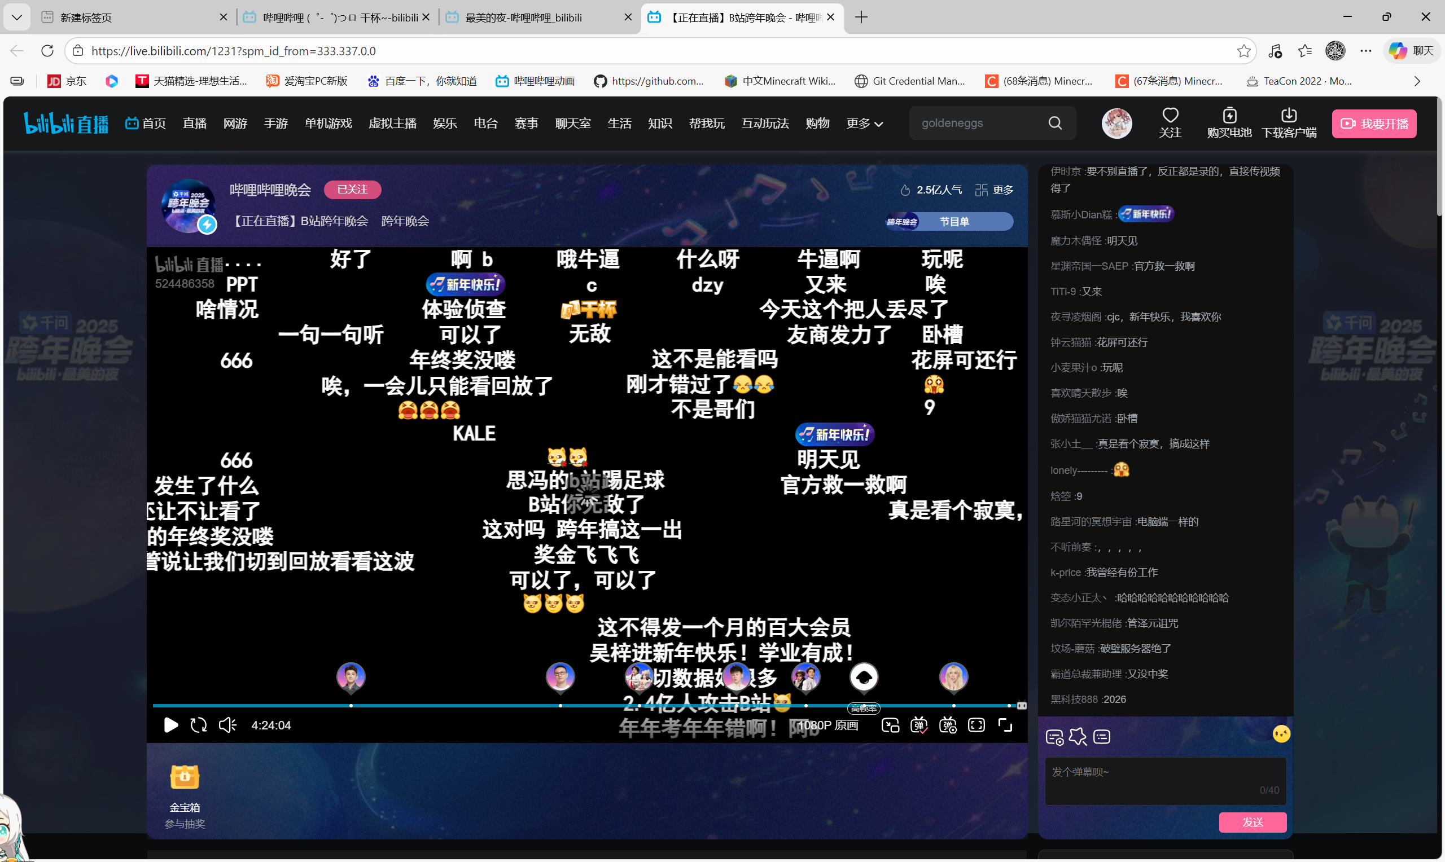Enter fullscreen with the bracket icon

(x=1005, y=725)
